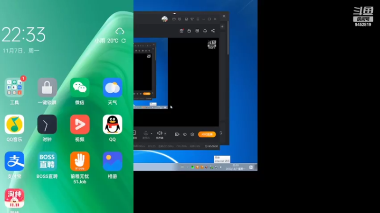
Task: Launch the BOSS直聘 app
Action: [47, 161]
